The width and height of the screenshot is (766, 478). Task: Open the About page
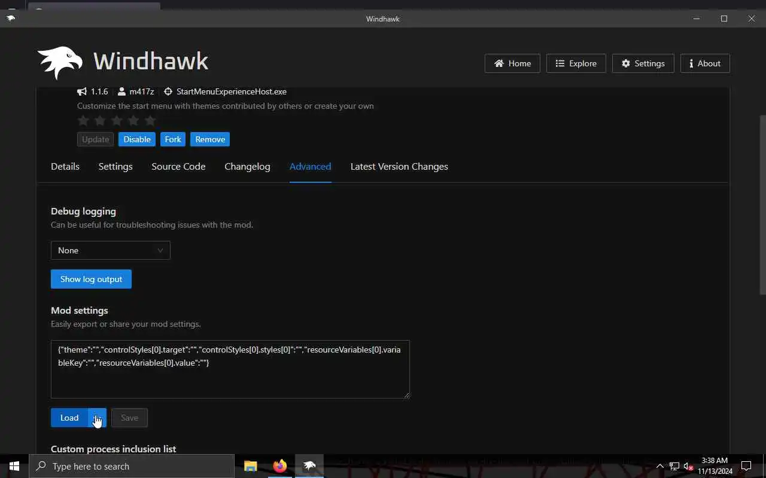tap(705, 63)
